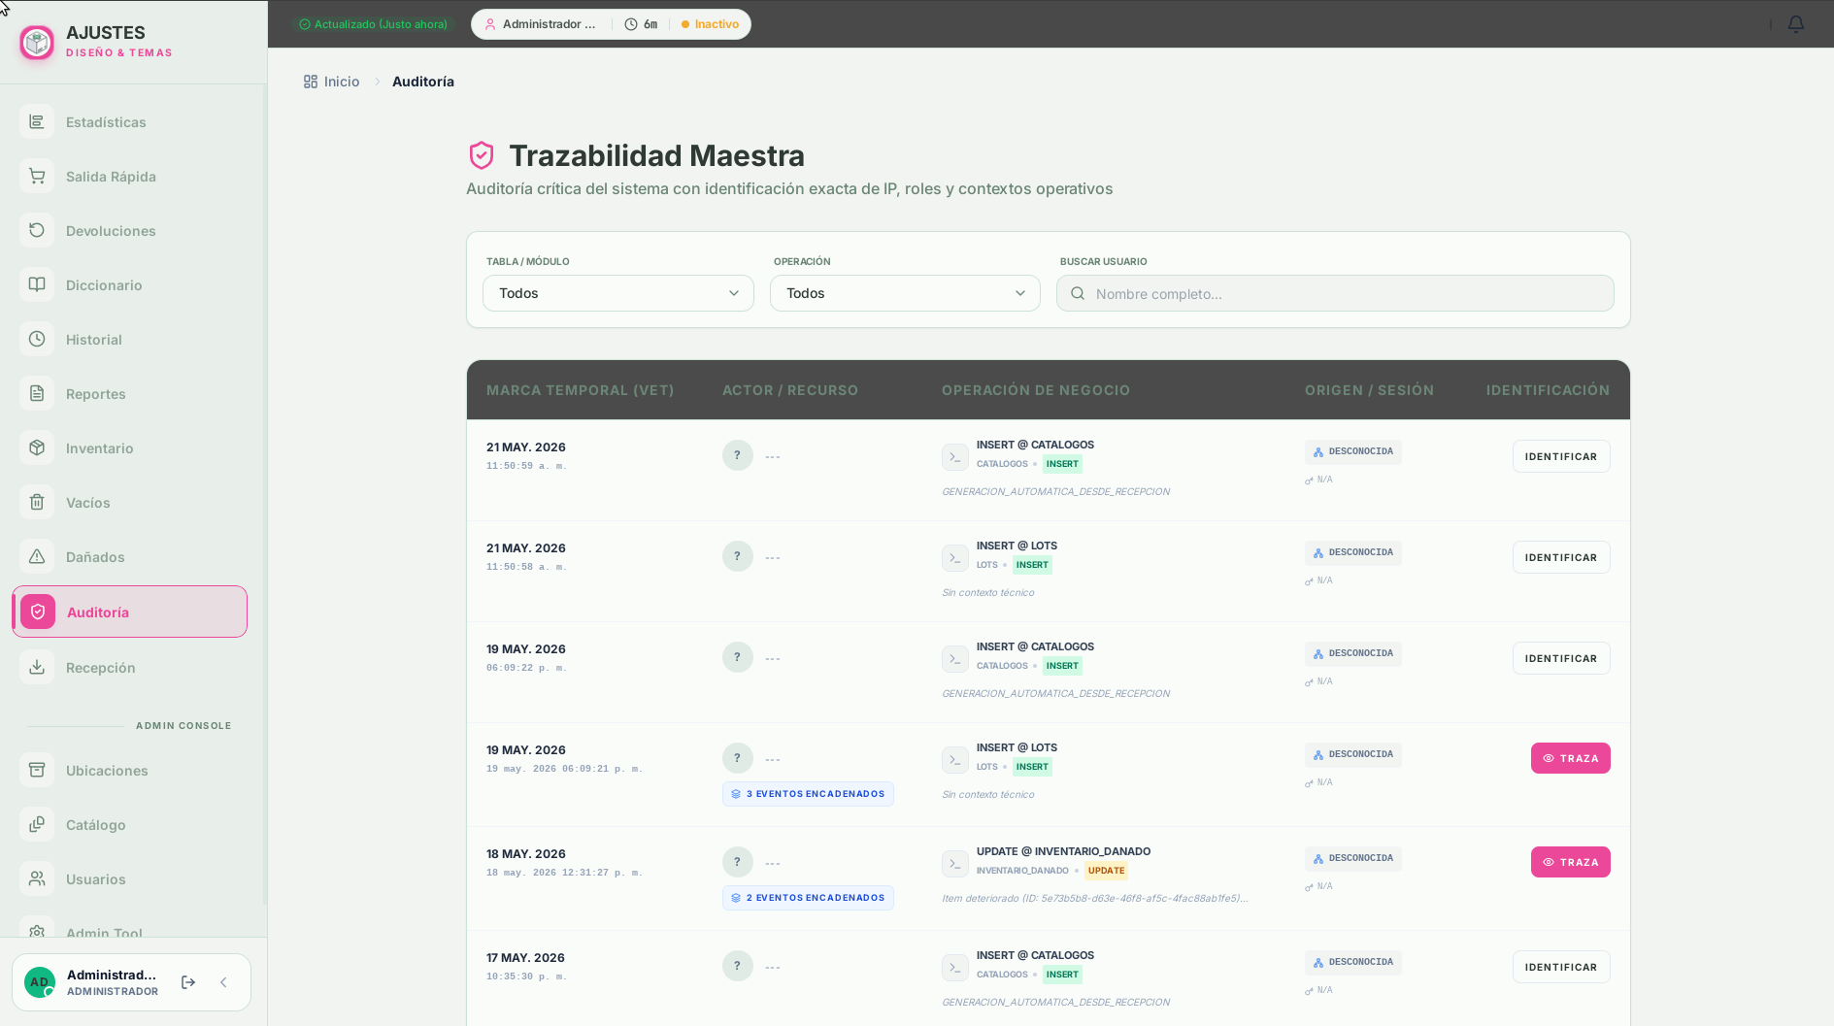1834x1026 pixels.
Task: Click the Catálogo copy icon
Action: click(37, 825)
